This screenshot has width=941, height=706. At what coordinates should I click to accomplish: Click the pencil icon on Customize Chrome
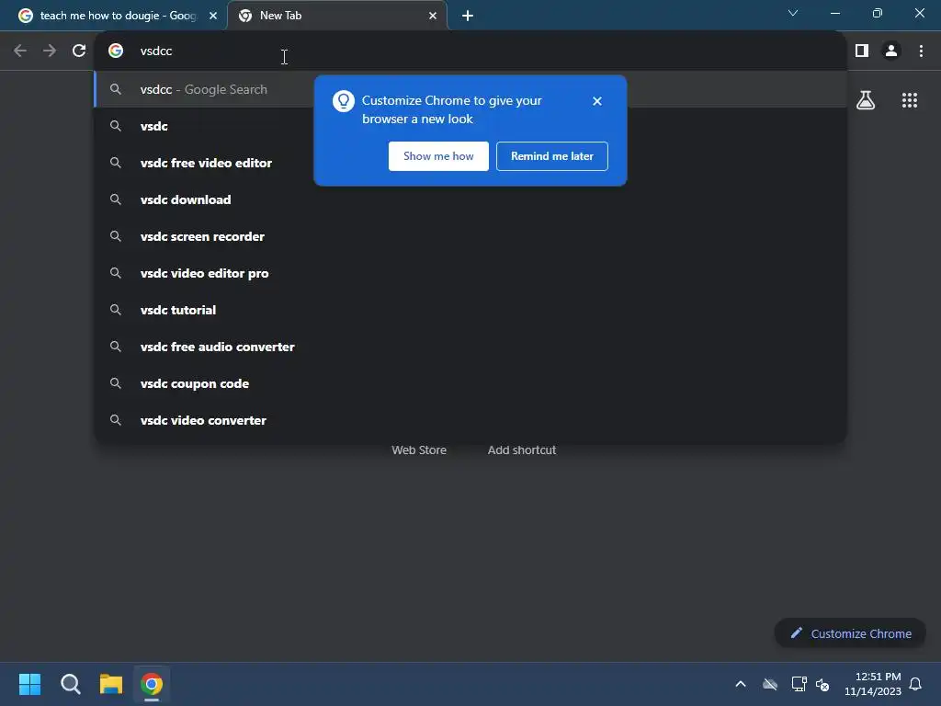(797, 632)
